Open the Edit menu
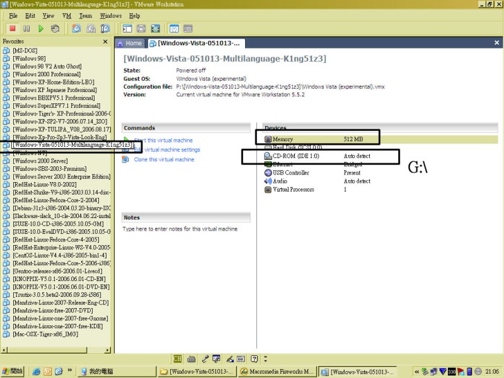504x378 pixels. 30,16
